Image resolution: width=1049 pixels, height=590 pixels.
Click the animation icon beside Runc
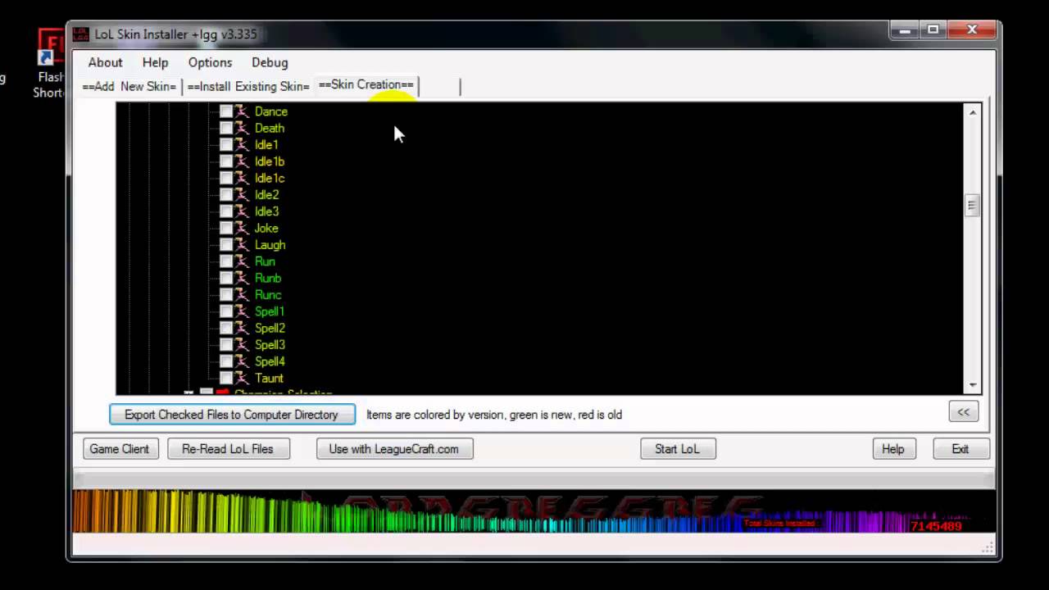pyautogui.click(x=242, y=295)
